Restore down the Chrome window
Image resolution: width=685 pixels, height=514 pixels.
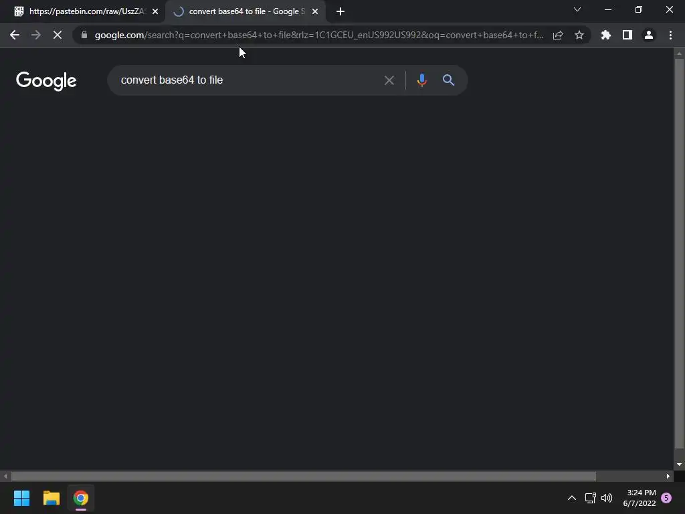pos(639,9)
